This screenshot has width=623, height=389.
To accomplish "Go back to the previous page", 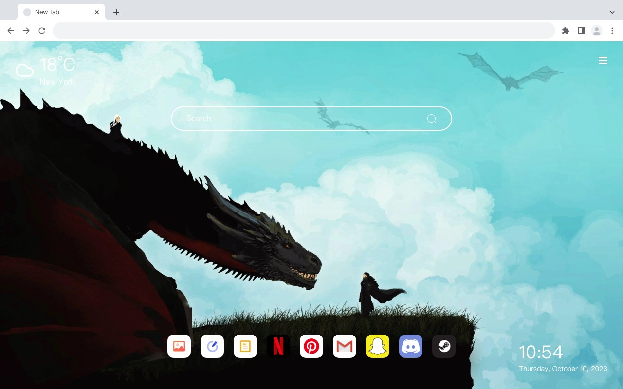I will [11, 31].
